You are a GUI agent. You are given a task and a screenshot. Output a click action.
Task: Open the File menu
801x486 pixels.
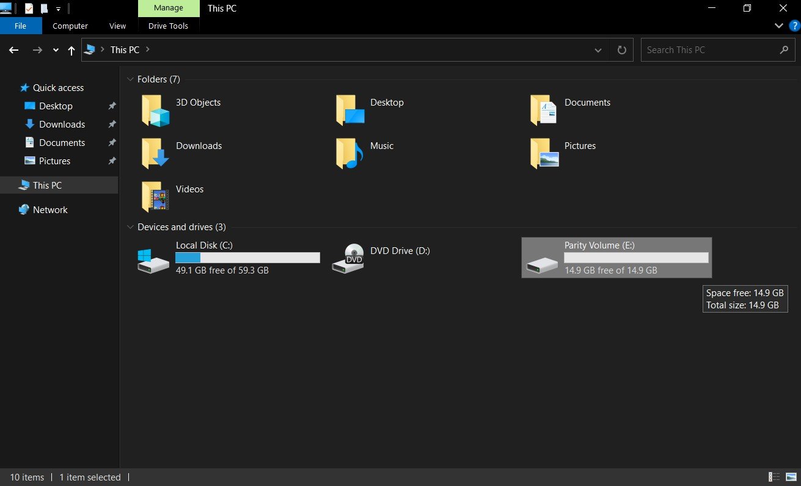(21, 26)
